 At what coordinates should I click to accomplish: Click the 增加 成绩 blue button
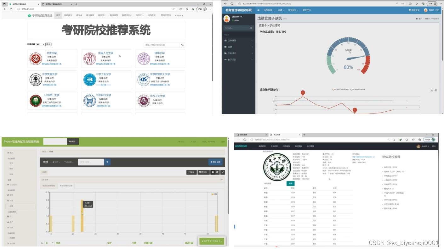click(x=216, y=162)
